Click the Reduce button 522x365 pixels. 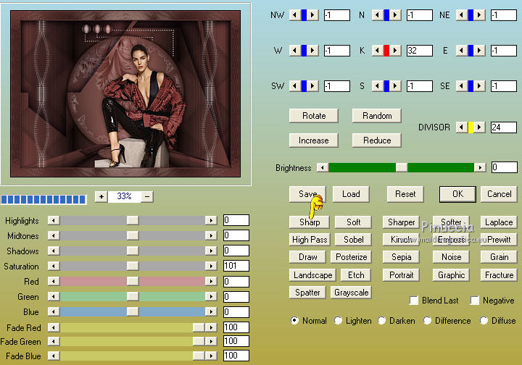[377, 140]
